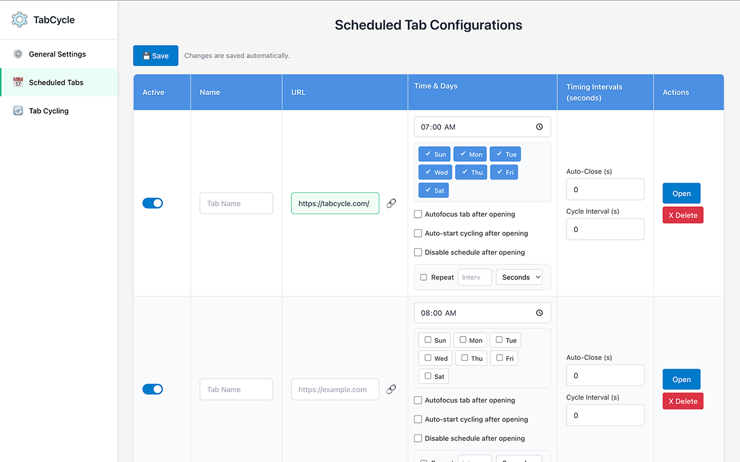740x462 pixels.
Task: Click clock icon in 08:00 AM time field
Action: pos(539,313)
